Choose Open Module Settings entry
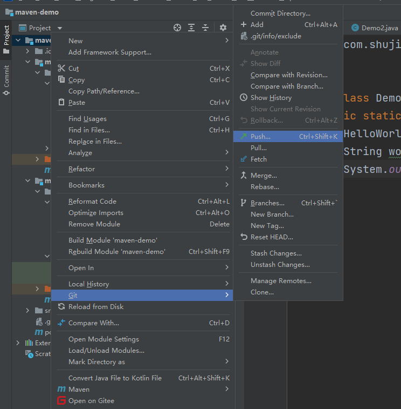 (x=143, y=339)
